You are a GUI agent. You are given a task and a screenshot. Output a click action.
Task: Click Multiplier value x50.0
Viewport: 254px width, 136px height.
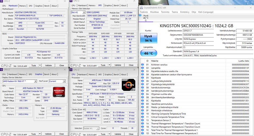[92, 116]
